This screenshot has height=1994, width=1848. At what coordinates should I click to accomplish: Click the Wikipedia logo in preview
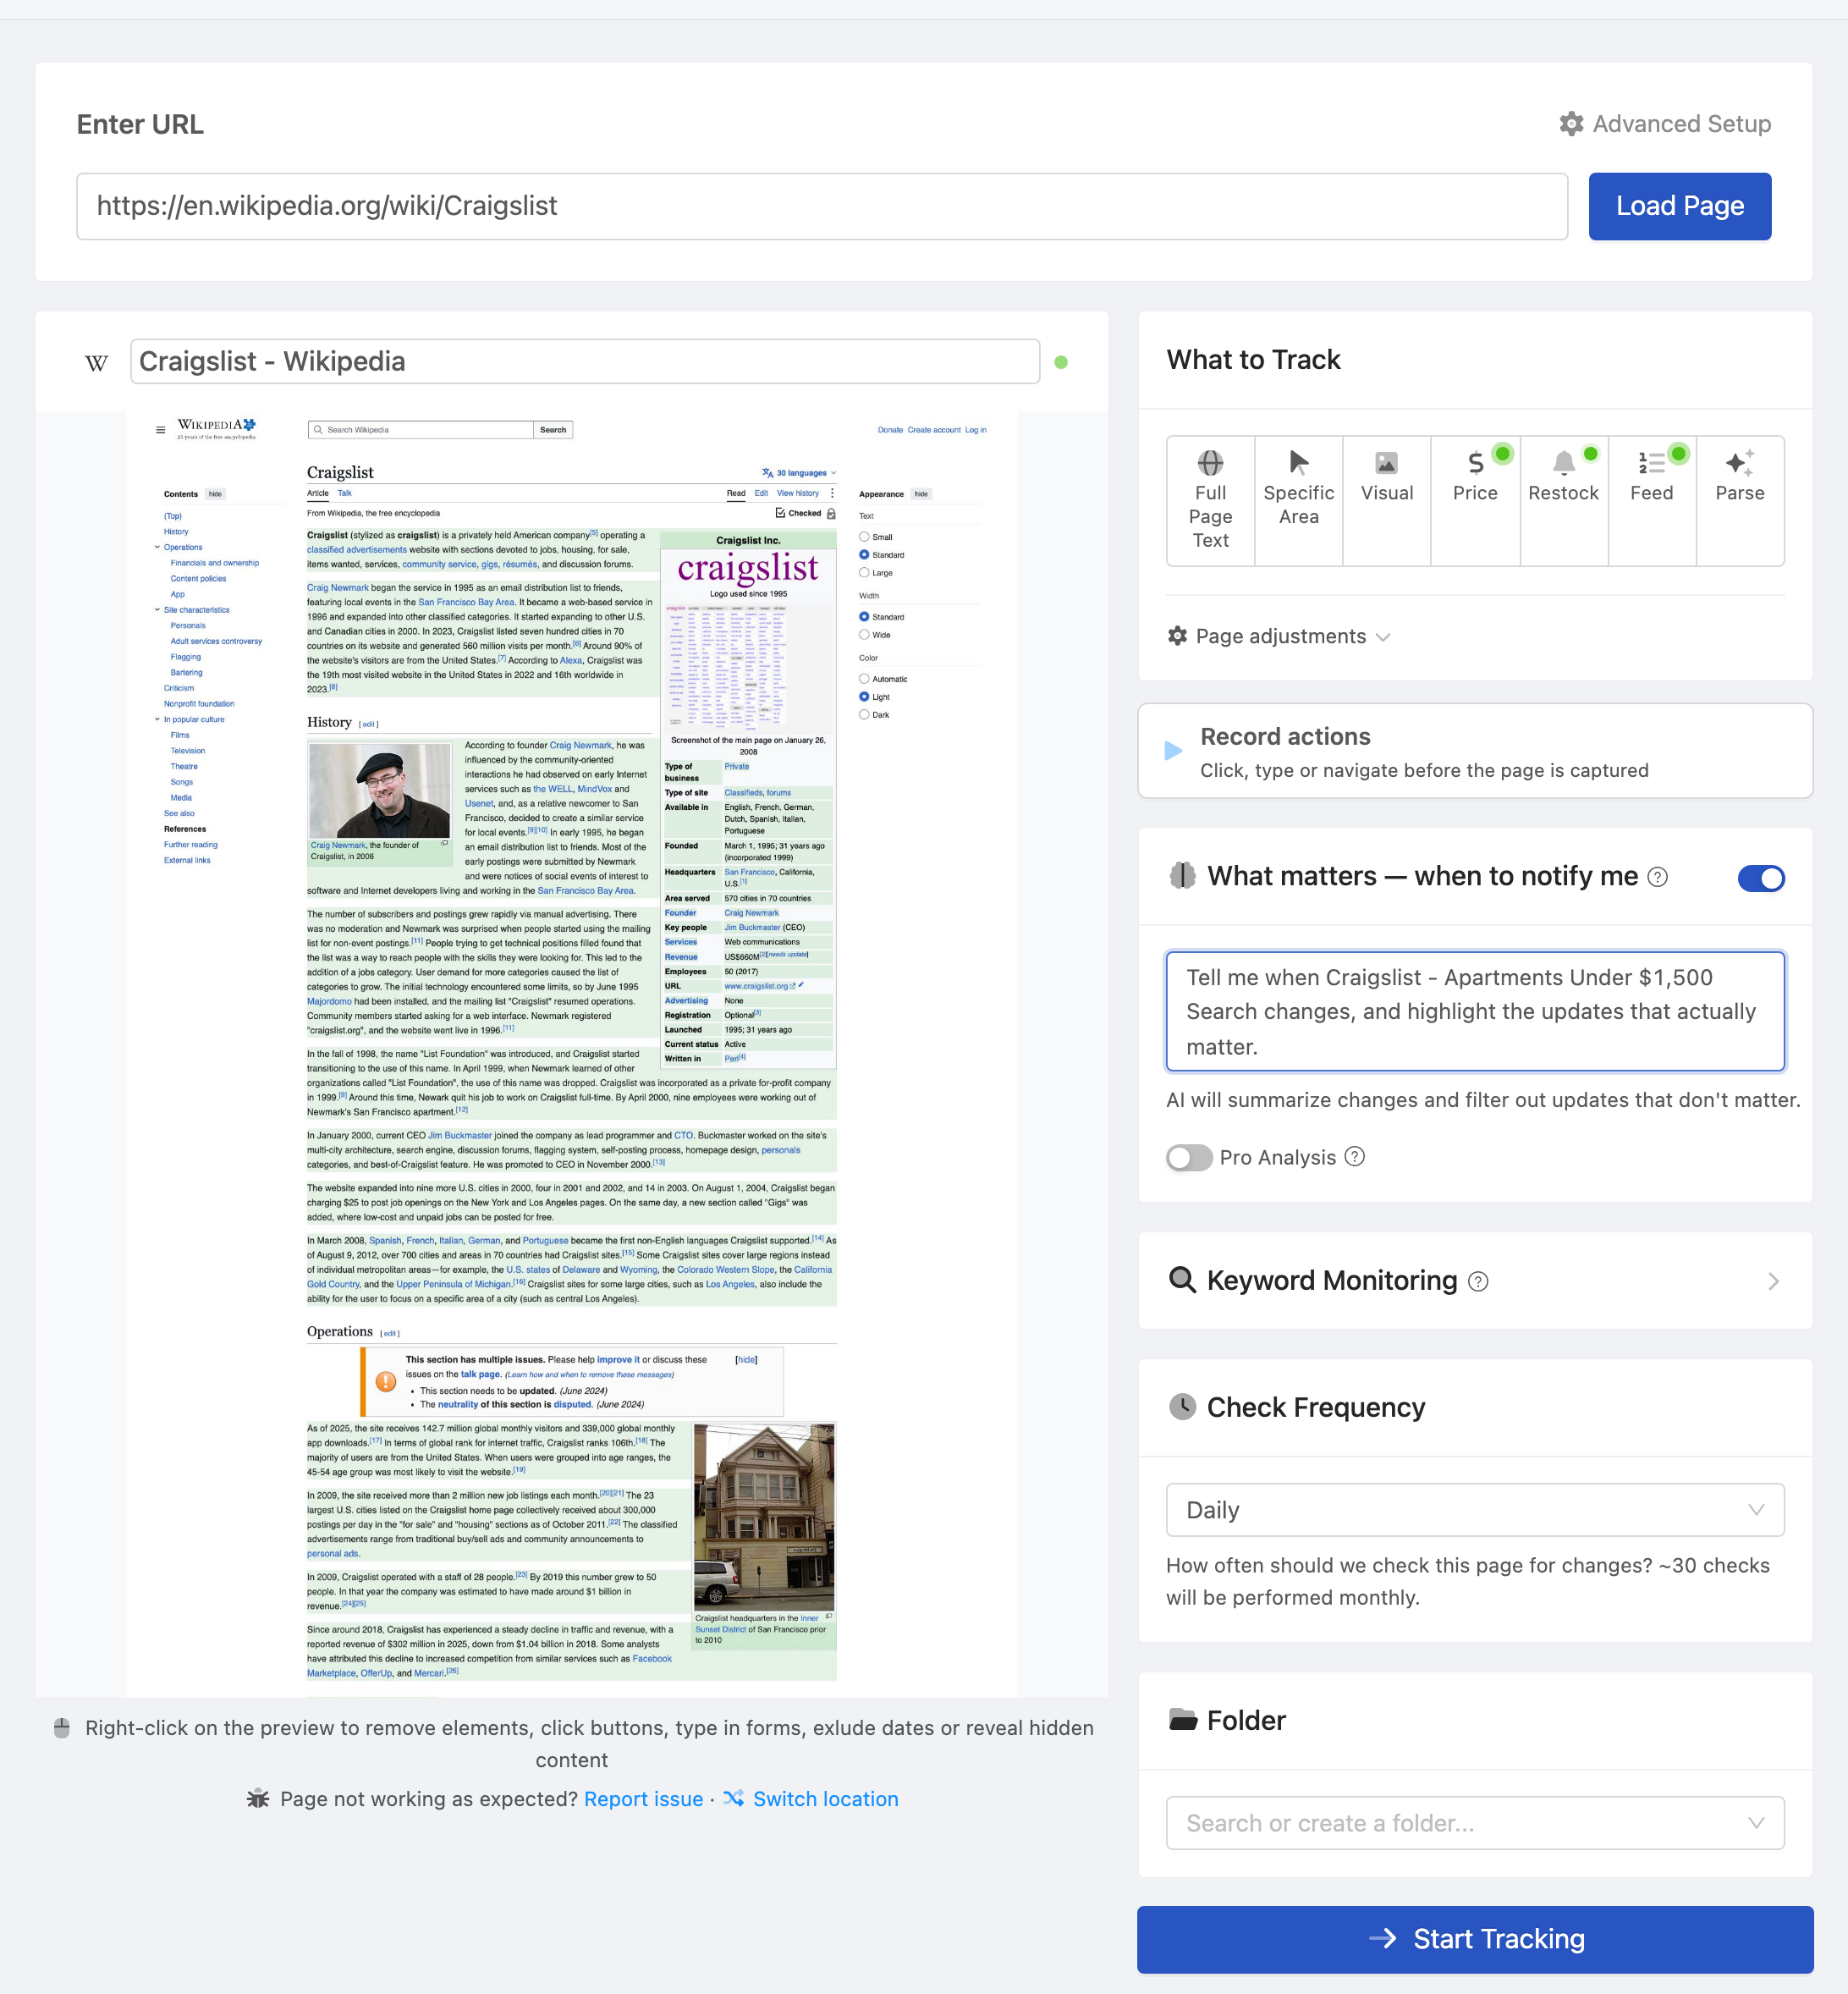[x=217, y=428]
